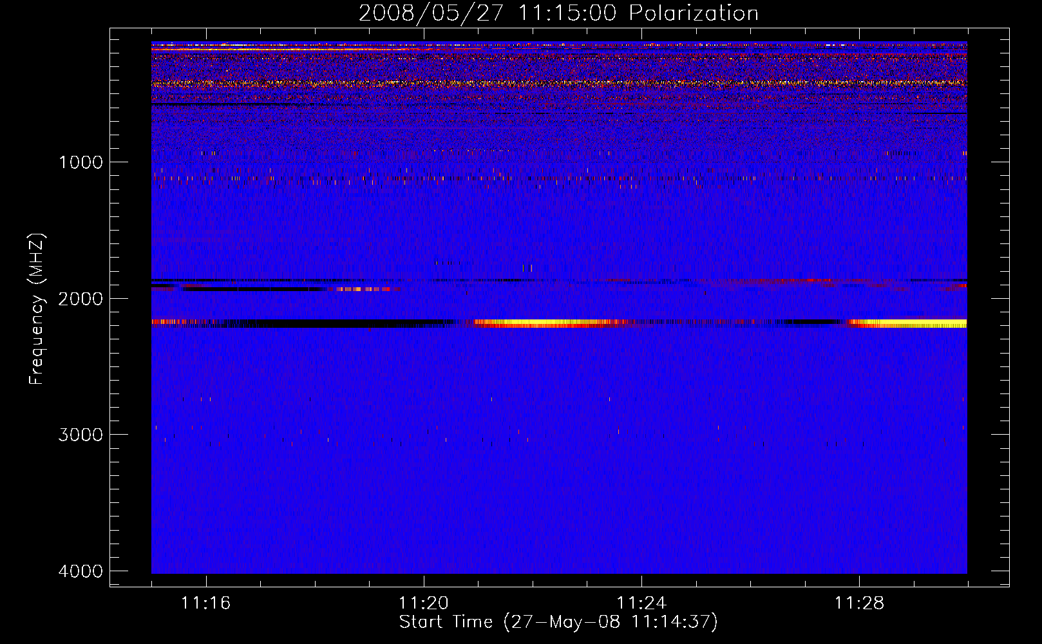
Task: Click the 'Start Time (27-May-08 11:14:37)' label
Action: (x=558, y=622)
